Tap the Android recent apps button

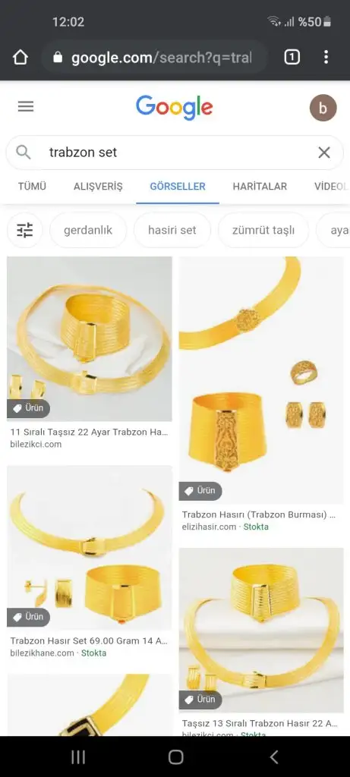(78, 757)
